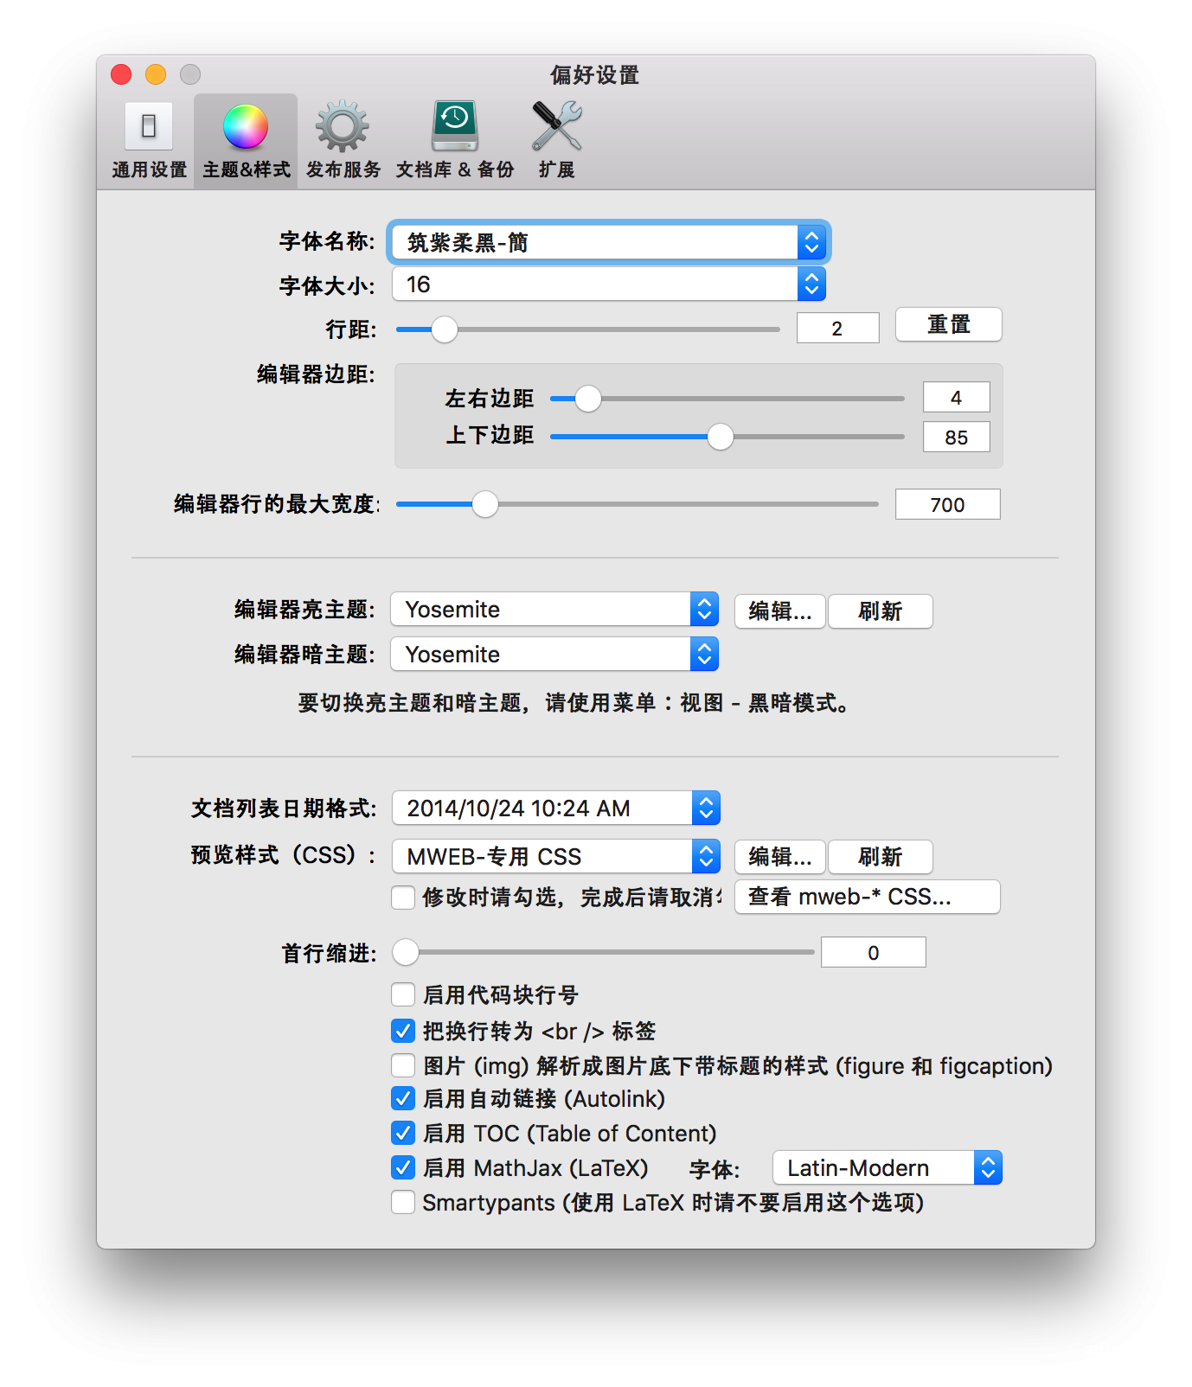The height and width of the screenshot is (1387, 1192).
Task: Click the 首行缩进 value field showing 0
Action: pos(873,952)
